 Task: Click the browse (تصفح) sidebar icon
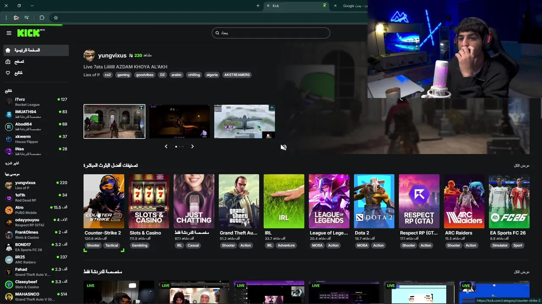(x=8, y=62)
